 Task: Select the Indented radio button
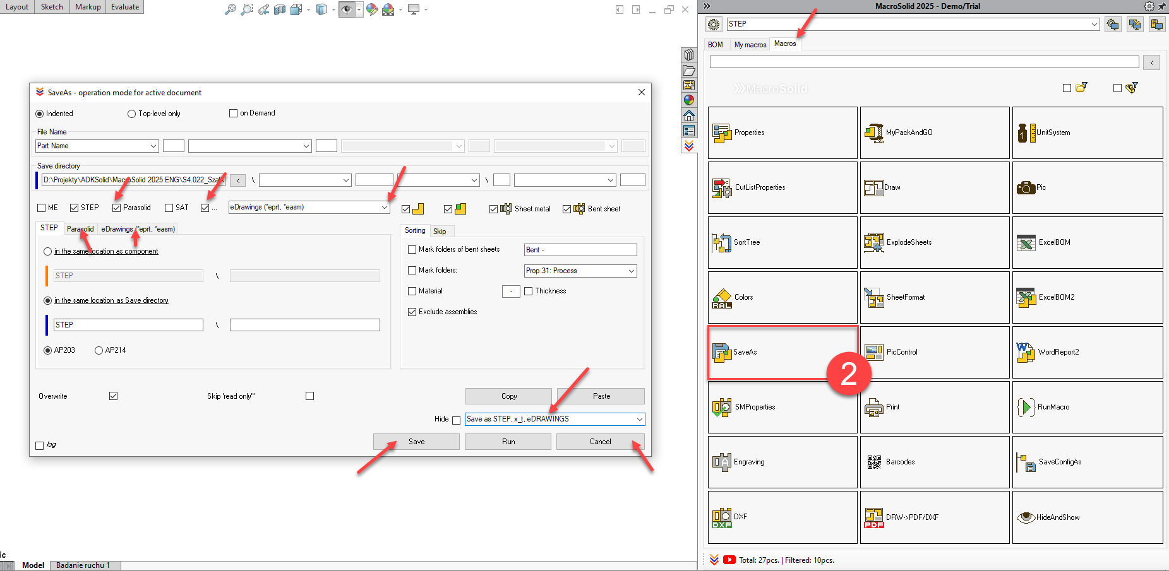[x=40, y=114]
